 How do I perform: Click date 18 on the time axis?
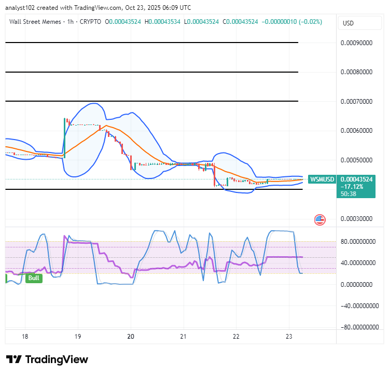[25, 337]
